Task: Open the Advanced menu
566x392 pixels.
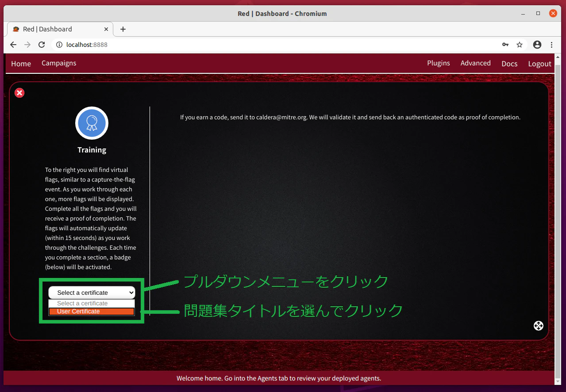Action: click(x=475, y=63)
